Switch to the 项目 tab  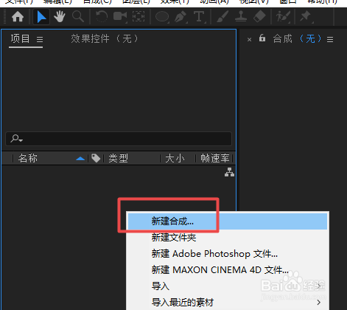[x=20, y=39]
